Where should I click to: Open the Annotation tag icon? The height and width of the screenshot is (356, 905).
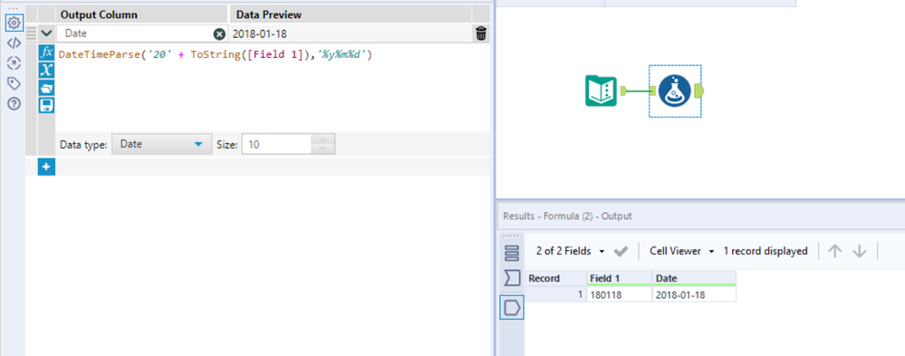point(14,83)
